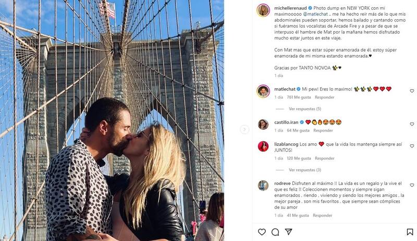This screenshot has height=241, width=417.
Task: View 761 Me gusta likes list
Action: 299,97
